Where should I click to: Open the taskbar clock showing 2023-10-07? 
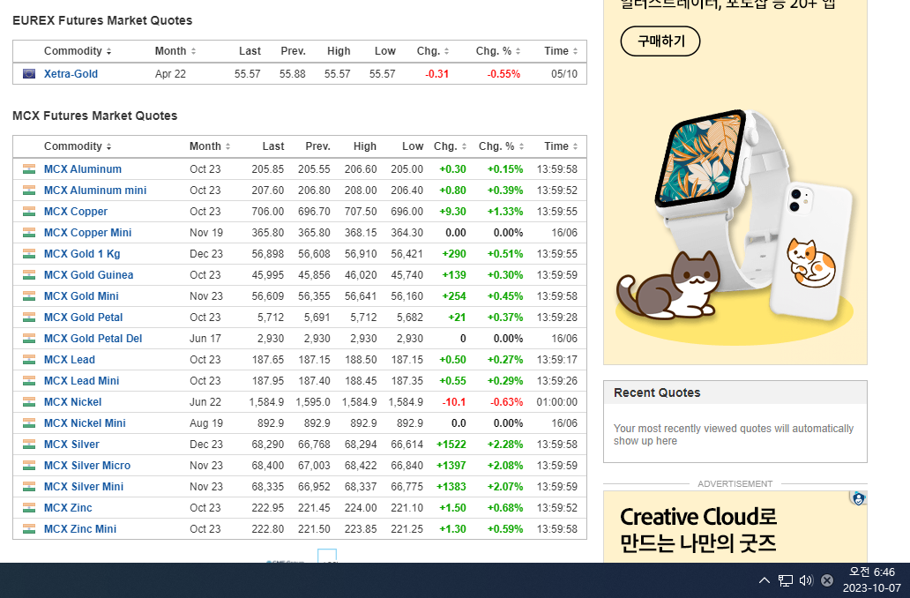click(x=872, y=580)
